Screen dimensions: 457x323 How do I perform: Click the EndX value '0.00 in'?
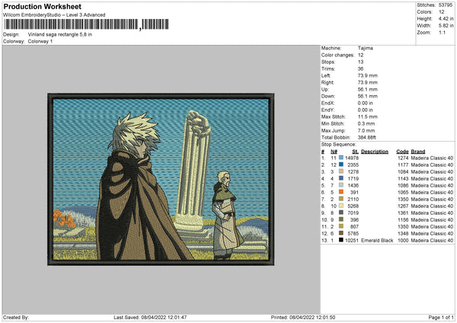pyautogui.click(x=365, y=103)
